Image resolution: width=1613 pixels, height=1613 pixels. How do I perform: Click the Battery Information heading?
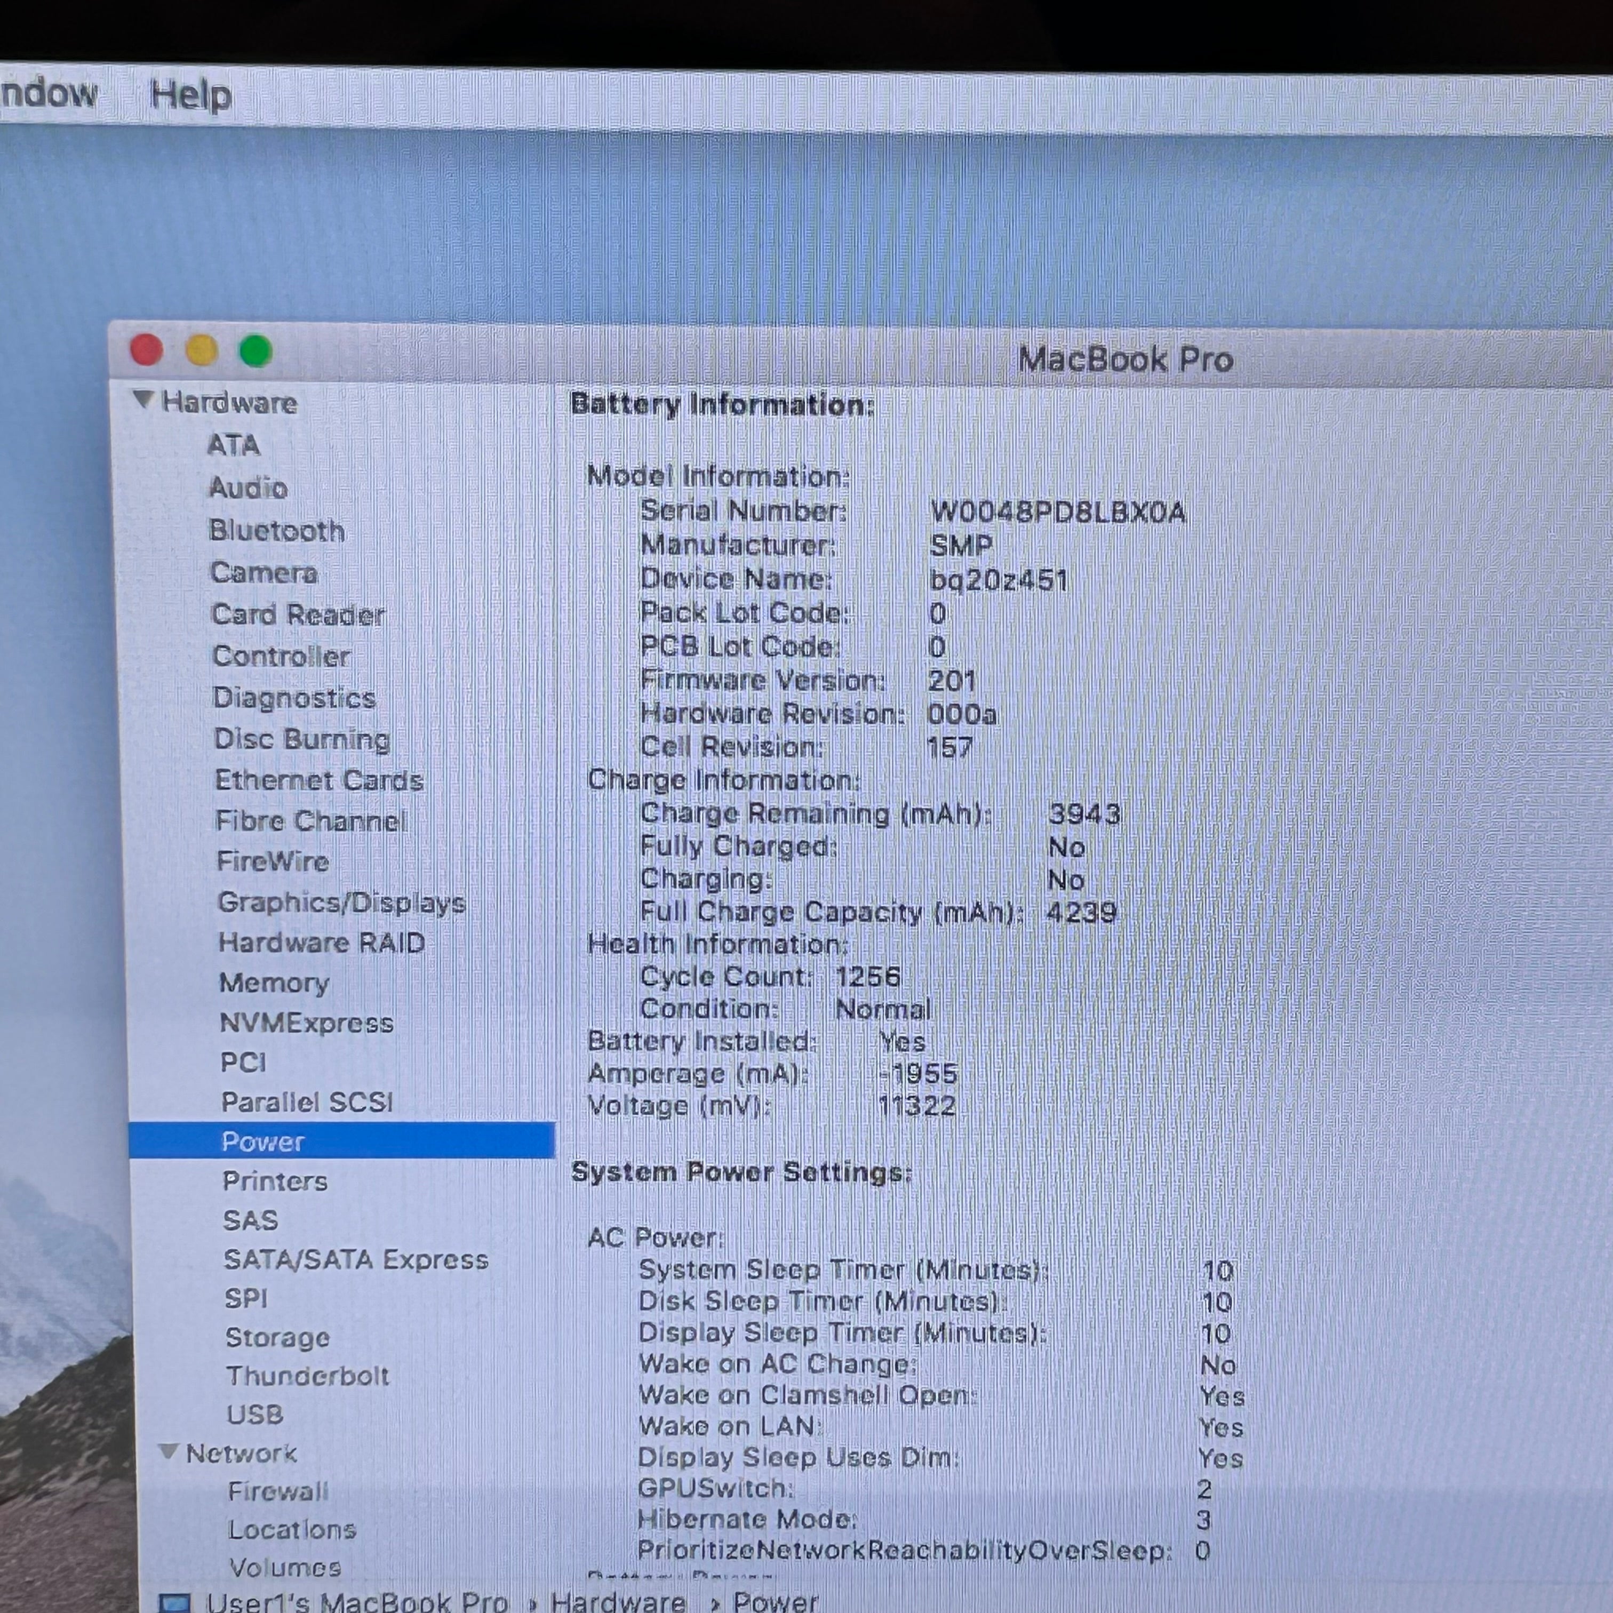(x=722, y=405)
